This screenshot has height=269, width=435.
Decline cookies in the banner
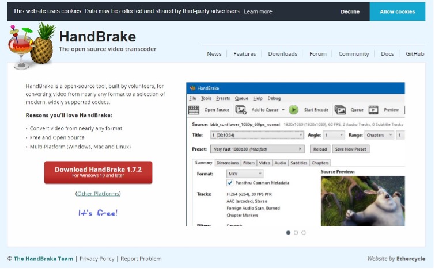tap(350, 11)
